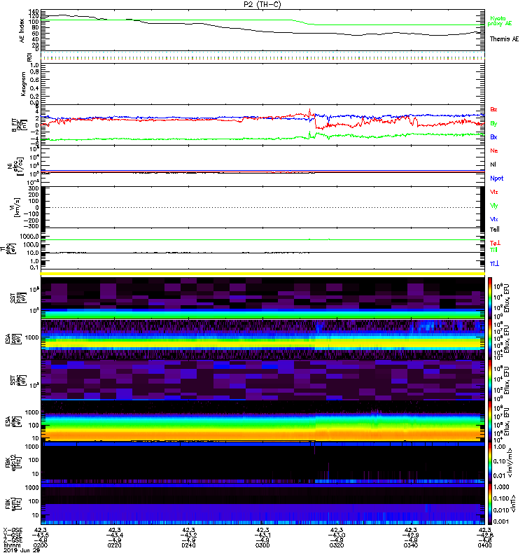Select the red Te perpendicular legend label
The height and width of the screenshot is (560, 525).
495,243
